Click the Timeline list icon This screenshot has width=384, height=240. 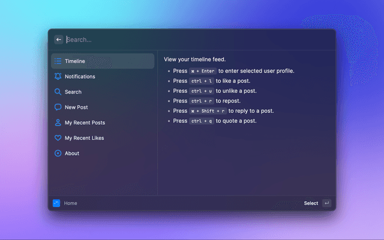[x=58, y=61]
